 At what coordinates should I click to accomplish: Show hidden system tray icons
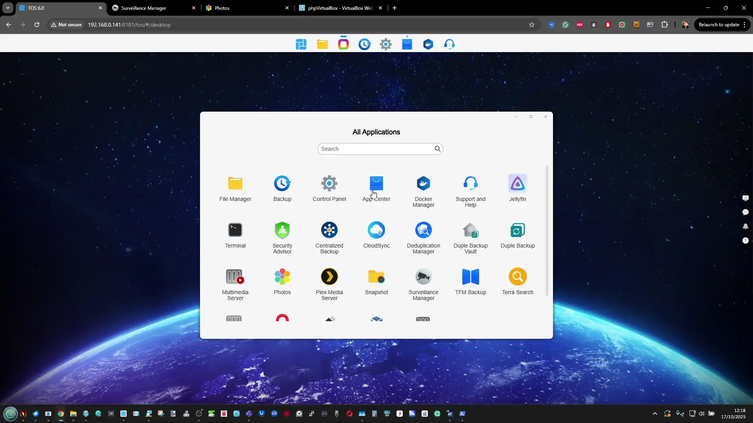[655, 414]
